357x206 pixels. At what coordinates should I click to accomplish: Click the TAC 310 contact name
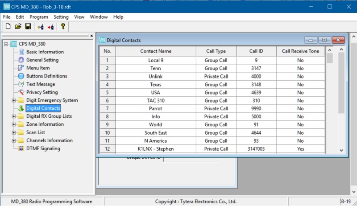[x=156, y=100]
